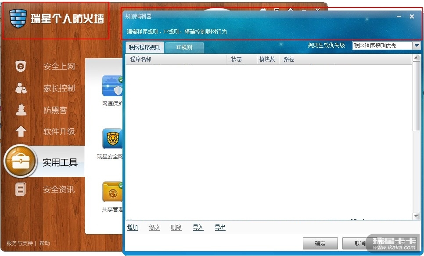The height and width of the screenshot is (256, 424).
Task: Click the rule list vertical scrollbar thumb
Action: pos(416,96)
